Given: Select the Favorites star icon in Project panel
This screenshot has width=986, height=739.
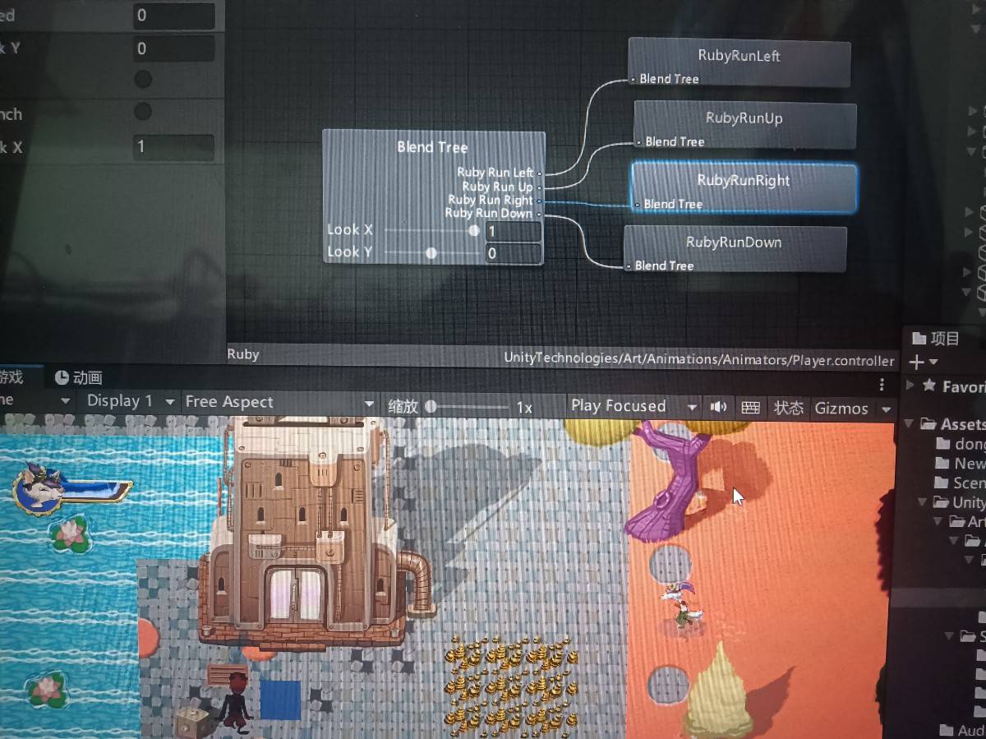Looking at the screenshot, I should pos(929,386).
